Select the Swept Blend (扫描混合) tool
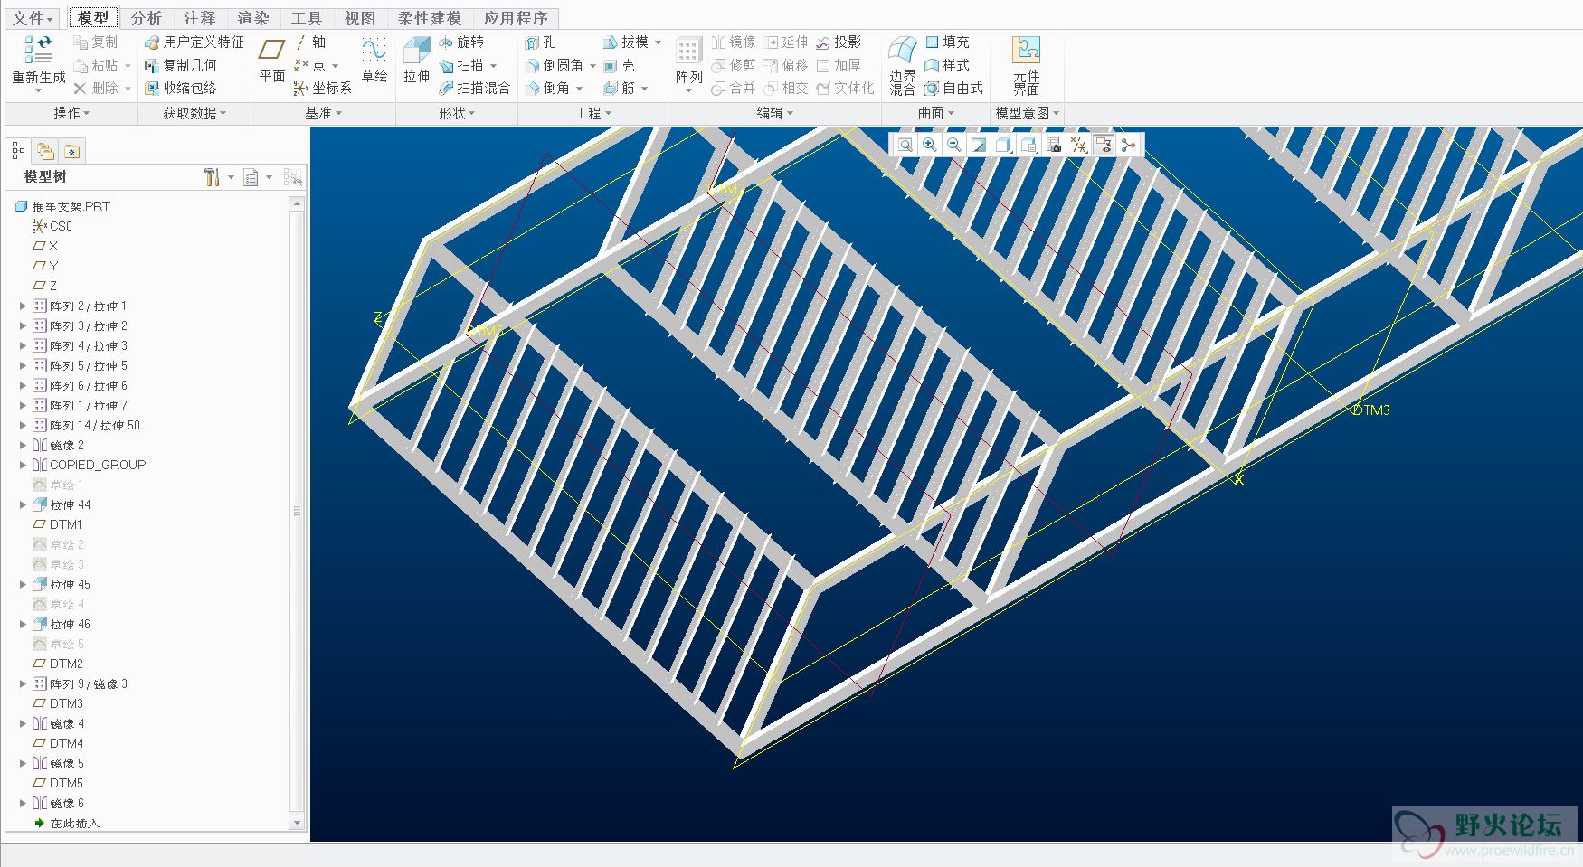The height and width of the screenshot is (867, 1583). tap(474, 88)
